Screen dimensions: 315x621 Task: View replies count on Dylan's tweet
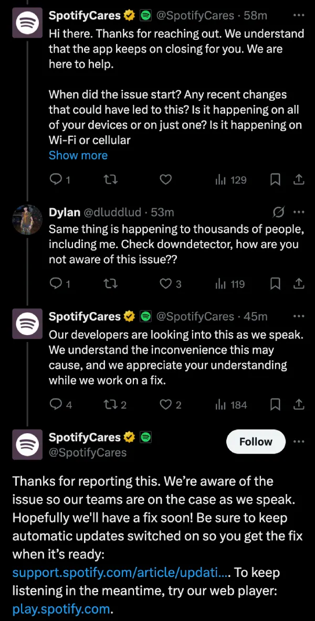(x=55, y=284)
